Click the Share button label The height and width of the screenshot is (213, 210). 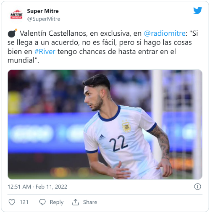[x=90, y=202]
